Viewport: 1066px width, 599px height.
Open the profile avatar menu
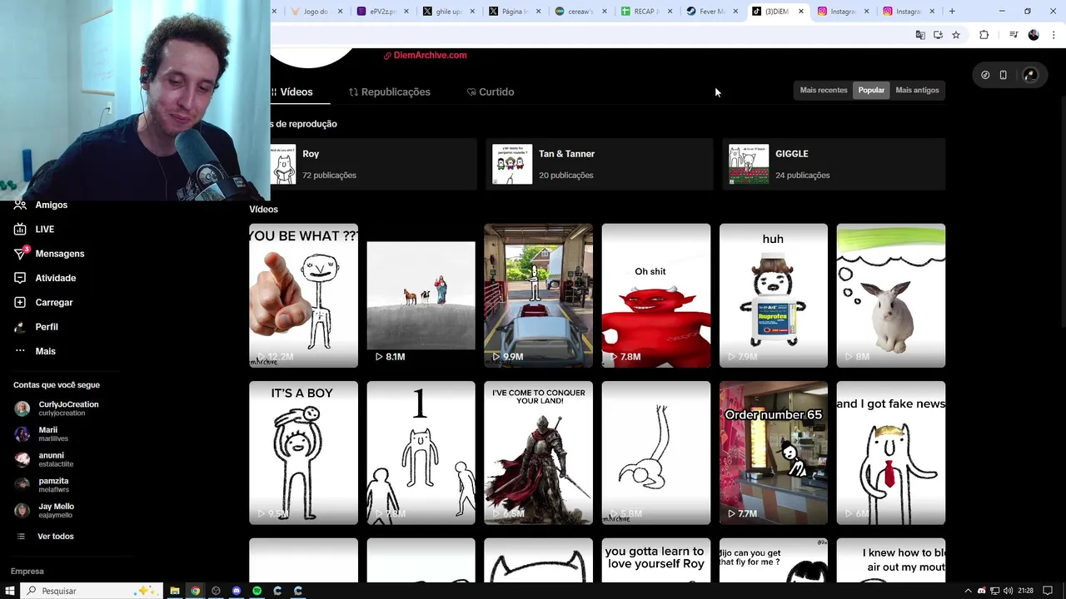click(x=1030, y=75)
